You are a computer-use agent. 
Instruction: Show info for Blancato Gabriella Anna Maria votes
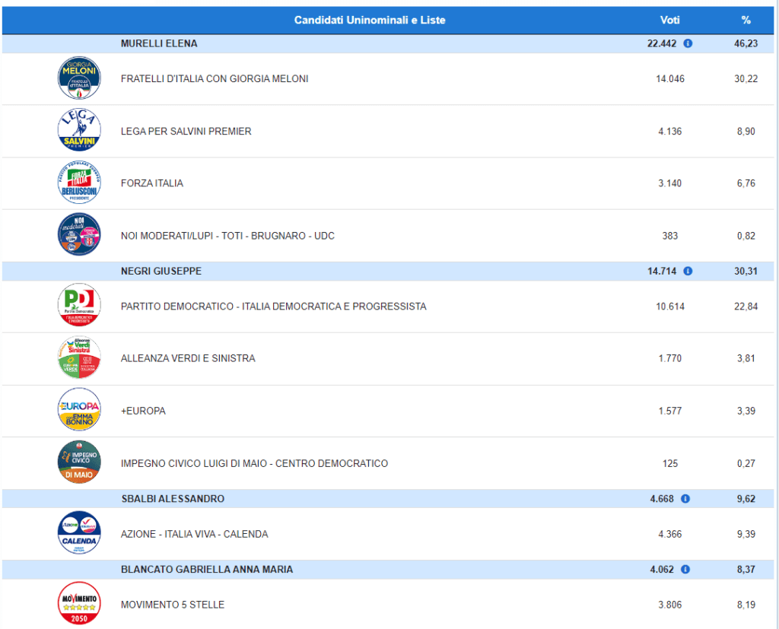685,570
